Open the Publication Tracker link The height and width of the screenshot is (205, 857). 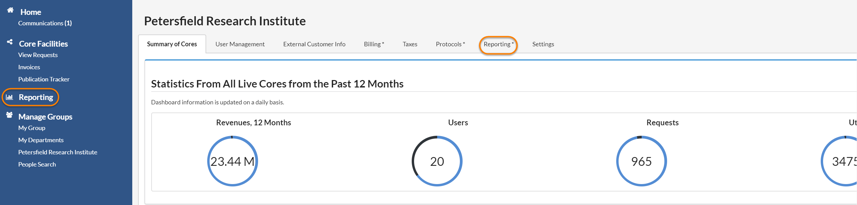(x=44, y=79)
